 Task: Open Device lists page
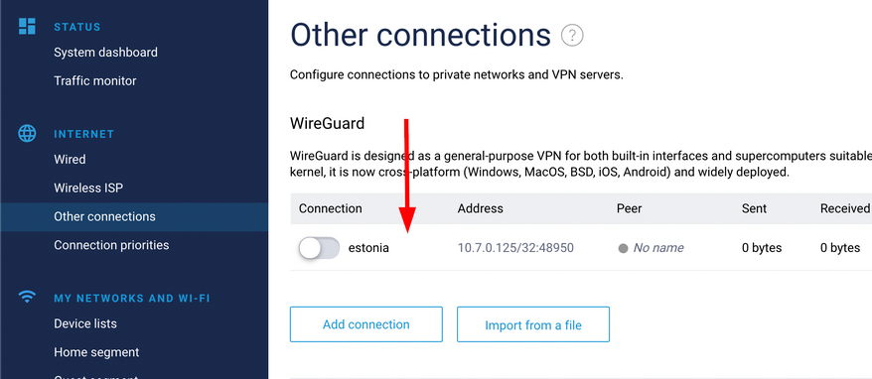pyautogui.click(x=85, y=323)
